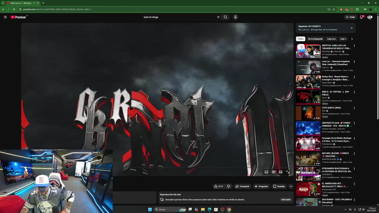Bookmark this page with the star
Screen dimensions: 379x213
pyautogui.click(x=334, y=9)
